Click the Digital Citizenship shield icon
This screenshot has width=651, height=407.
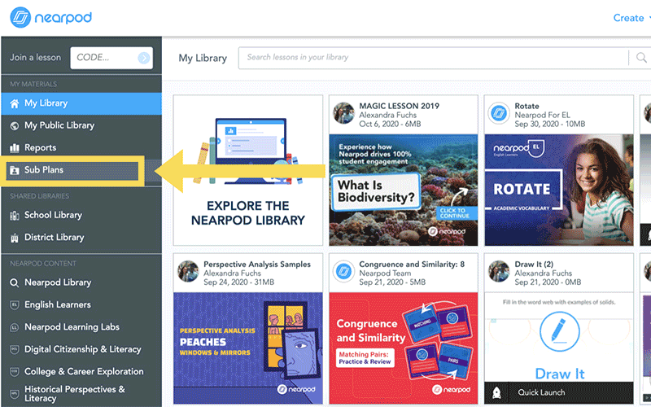[15, 350]
